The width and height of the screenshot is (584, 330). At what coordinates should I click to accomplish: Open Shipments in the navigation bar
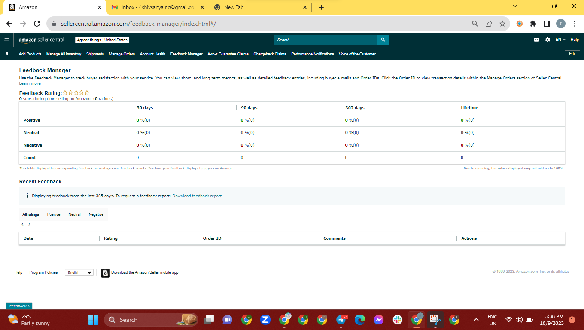(95, 54)
